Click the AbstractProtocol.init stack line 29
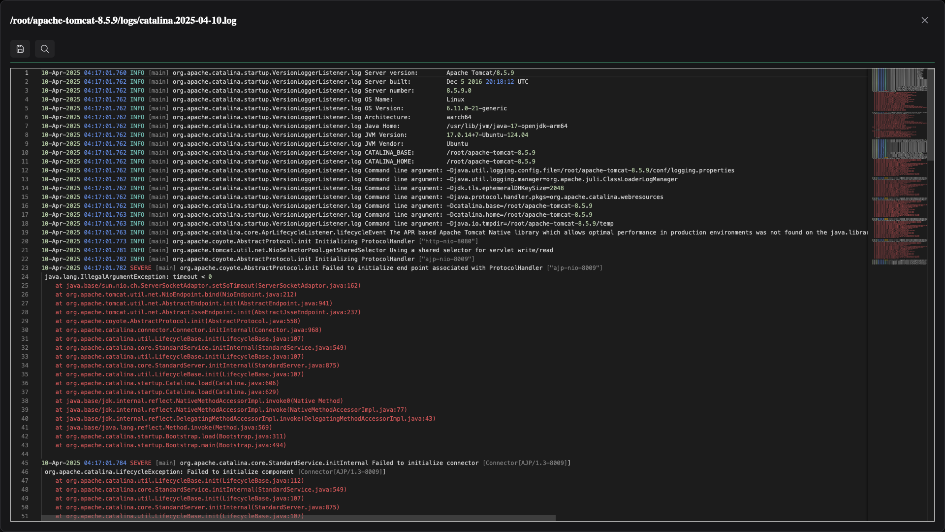This screenshot has height=532, width=945. [178, 321]
